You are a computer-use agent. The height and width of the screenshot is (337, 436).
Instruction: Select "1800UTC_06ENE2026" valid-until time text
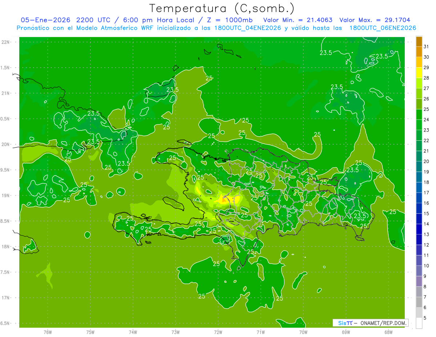coord(383,28)
